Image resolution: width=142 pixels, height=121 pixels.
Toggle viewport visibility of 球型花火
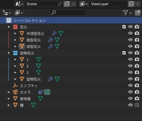pyautogui.click(x=130, y=46)
